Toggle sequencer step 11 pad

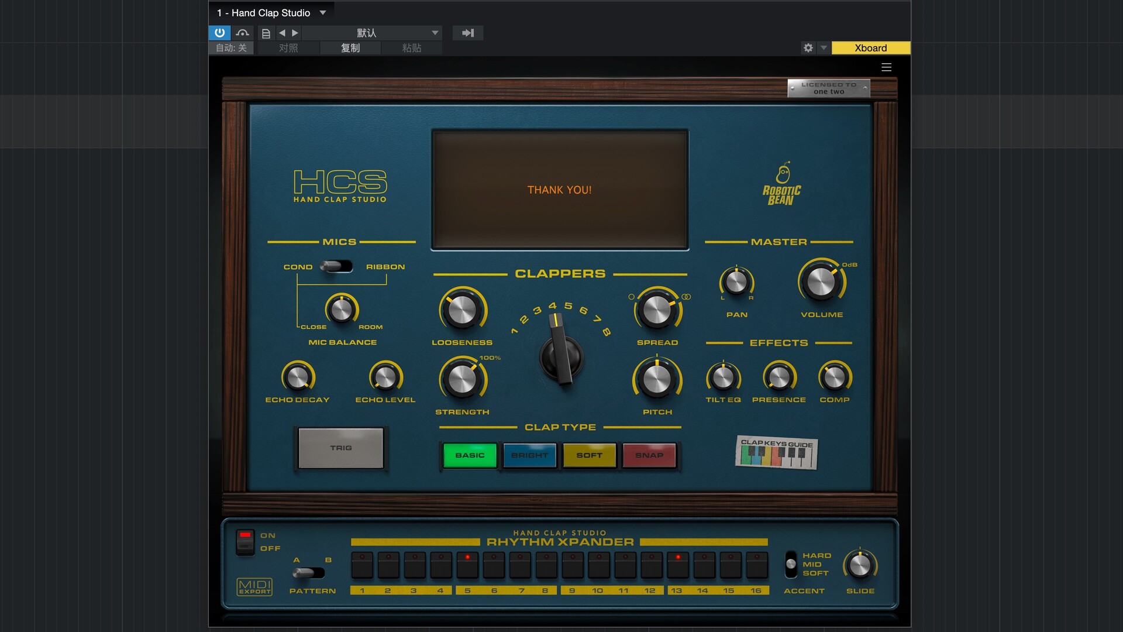625,565
